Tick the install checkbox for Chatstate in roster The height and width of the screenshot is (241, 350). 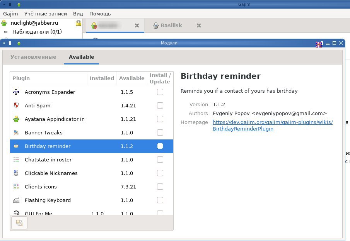(160, 160)
